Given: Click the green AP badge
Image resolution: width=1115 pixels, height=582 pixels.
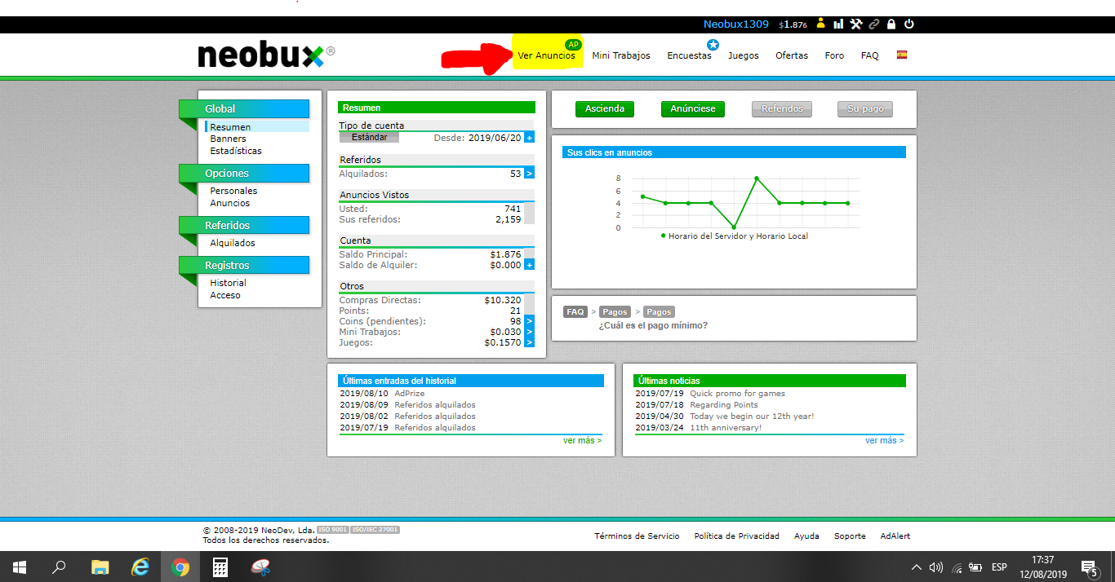Looking at the screenshot, I should pos(573,44).
